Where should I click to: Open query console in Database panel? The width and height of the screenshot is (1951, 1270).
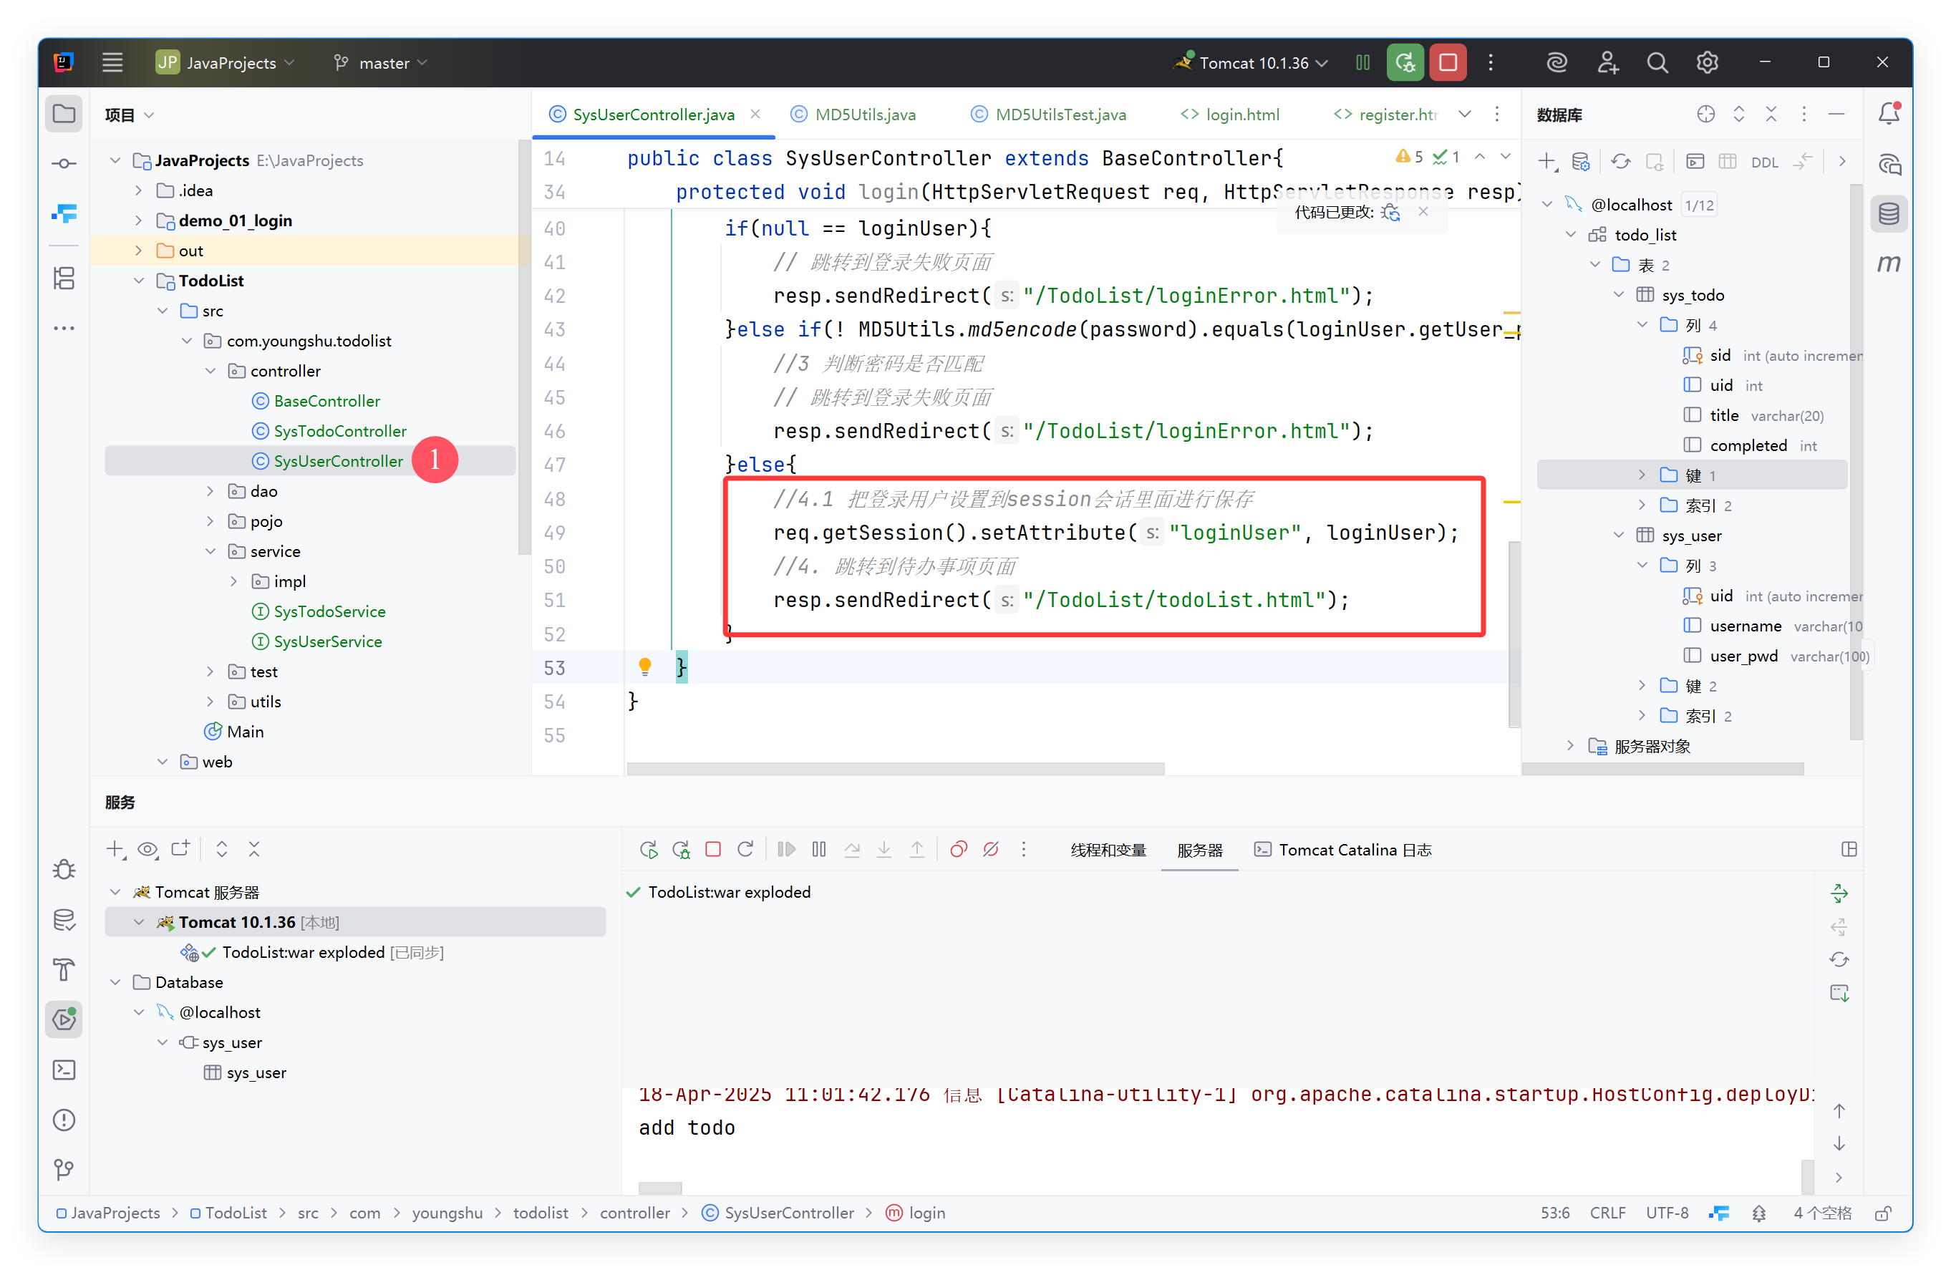tap(1695, 162)
